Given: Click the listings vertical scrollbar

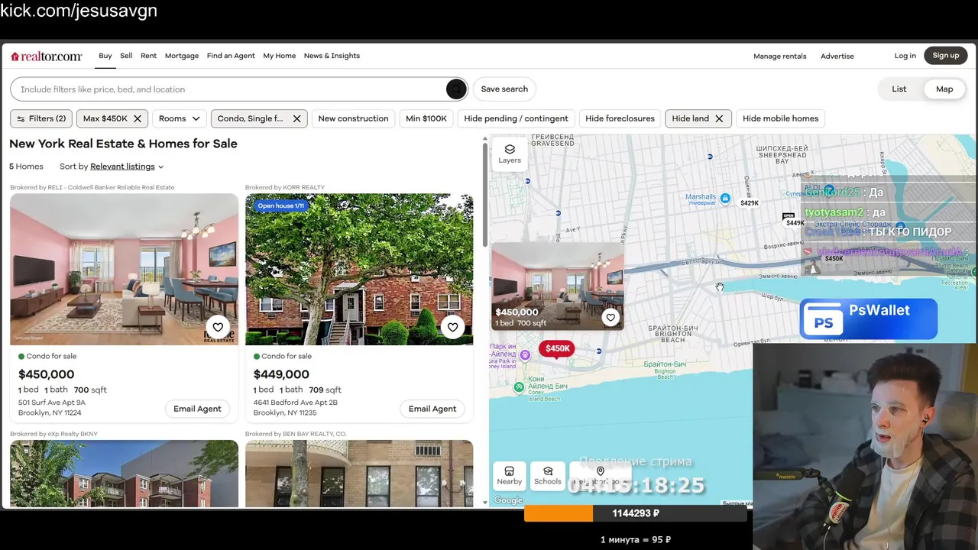Looking at the screenshot, I should point(485,195).
